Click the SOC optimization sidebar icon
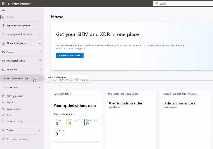Viewport: 213px width, 149px height. click(x=3, y=96)
